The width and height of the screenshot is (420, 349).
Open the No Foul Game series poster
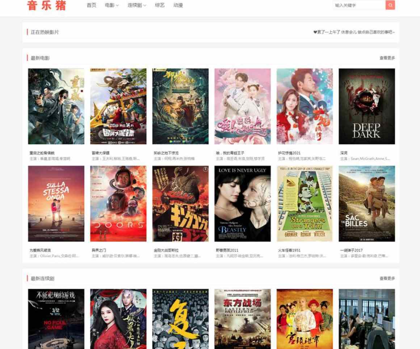[56, 319]
